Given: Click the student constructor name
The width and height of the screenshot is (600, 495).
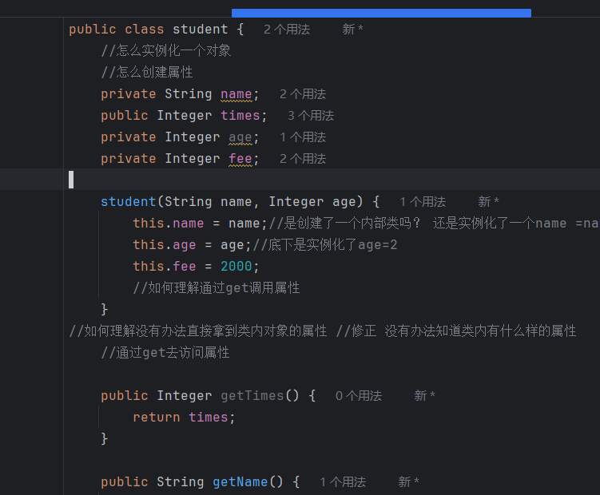Looking at the screenshot, I should pyautogui.click(x=128, y=202).
